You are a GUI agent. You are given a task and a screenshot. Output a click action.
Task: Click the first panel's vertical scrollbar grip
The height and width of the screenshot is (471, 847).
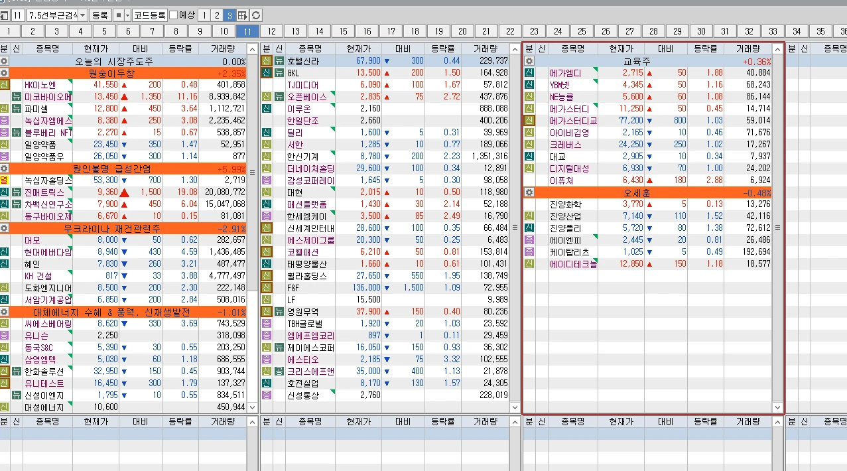[252, 172]
